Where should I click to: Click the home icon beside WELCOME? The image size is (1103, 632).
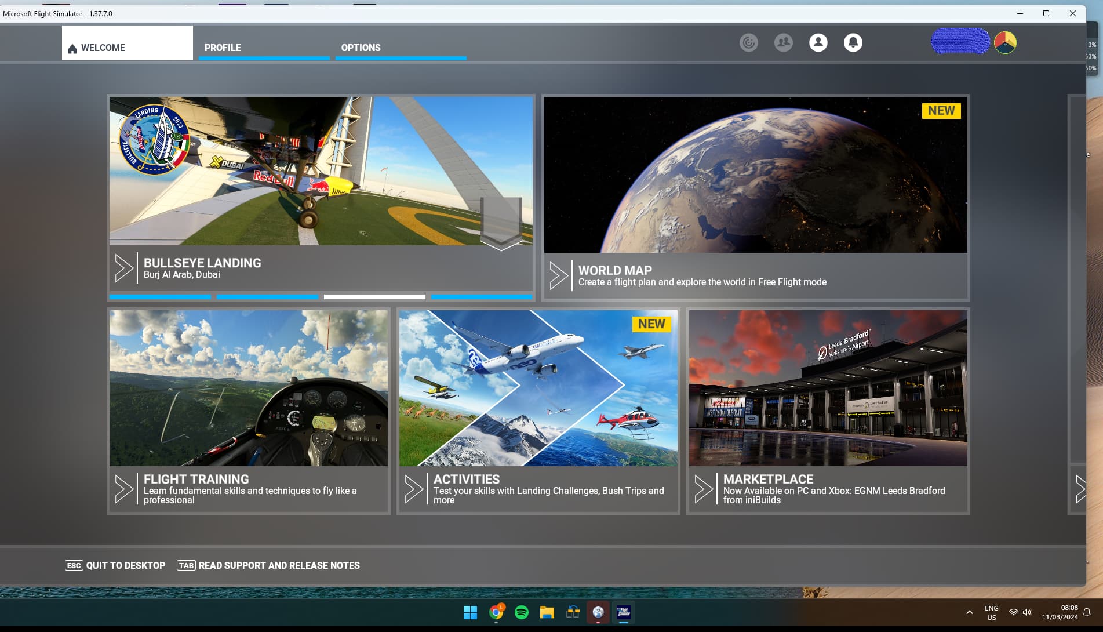click(72, 48)
